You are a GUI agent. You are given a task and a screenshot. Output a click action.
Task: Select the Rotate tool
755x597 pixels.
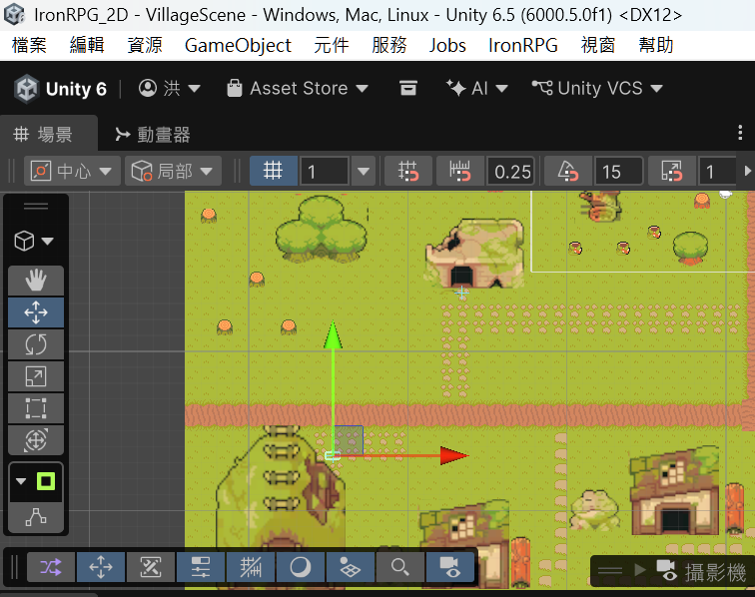pos(36,344)
